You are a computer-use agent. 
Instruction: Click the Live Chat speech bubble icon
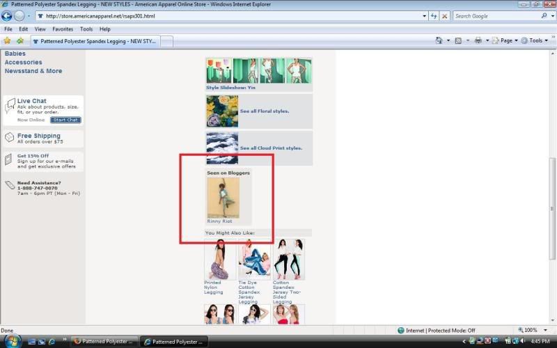10,106
